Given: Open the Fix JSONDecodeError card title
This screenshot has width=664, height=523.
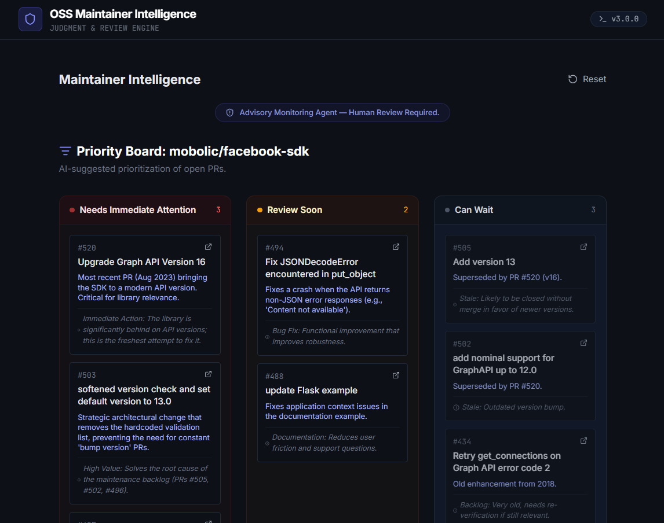Looking at the screenshot, I should point(320,268).
